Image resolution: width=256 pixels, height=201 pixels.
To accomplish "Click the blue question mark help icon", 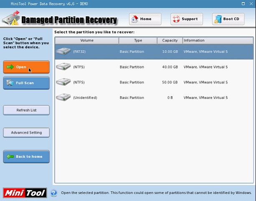I will (x=54, y=193).
